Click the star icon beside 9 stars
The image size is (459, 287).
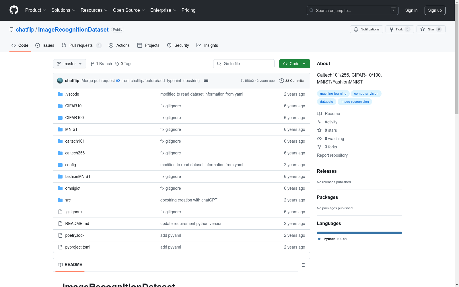tap(319, 130)
